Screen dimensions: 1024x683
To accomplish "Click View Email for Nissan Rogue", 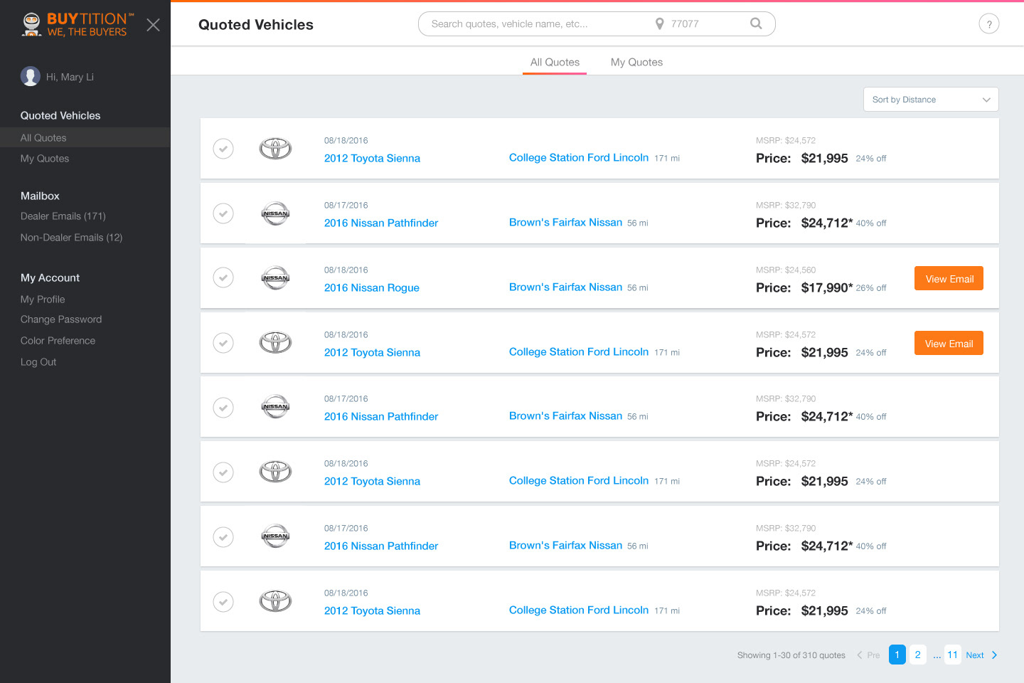I will [949, 279].
